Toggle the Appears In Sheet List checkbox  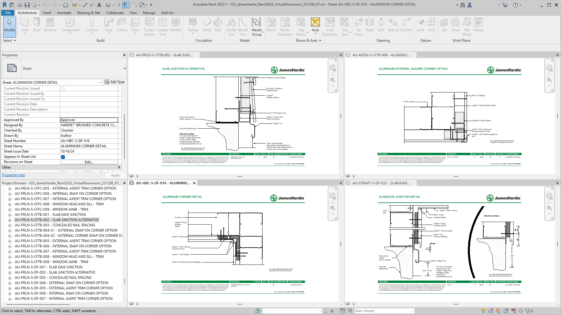63,157
